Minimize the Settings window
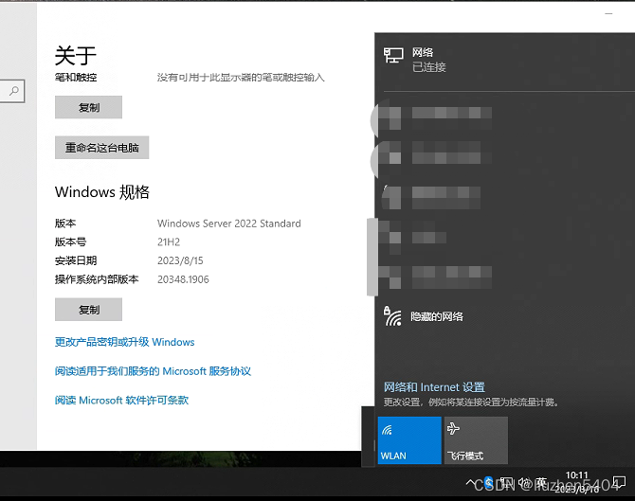 [608, 14]
